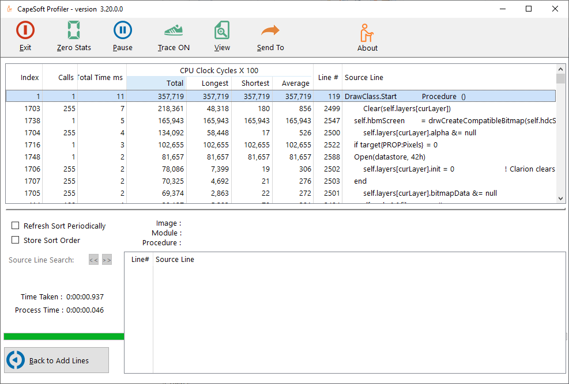Image resolution: width=569 pixels, height=384 pixels.
Task: Open the About icon
Action: (367, 33)
